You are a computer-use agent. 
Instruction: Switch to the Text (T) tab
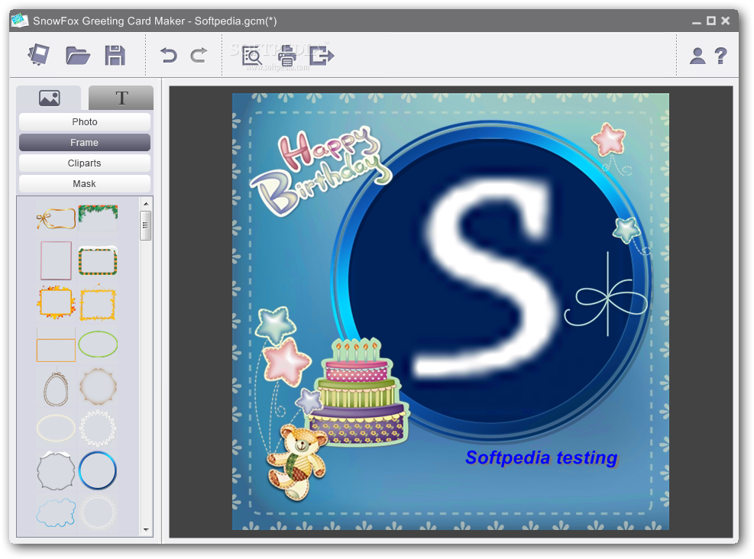(121, 98)
